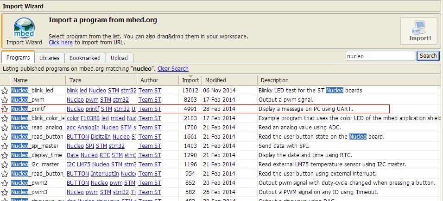Screen dimensions: 443x201
Task: Click the 'Click here' import from URL link
Action: (x=60, y=43)
